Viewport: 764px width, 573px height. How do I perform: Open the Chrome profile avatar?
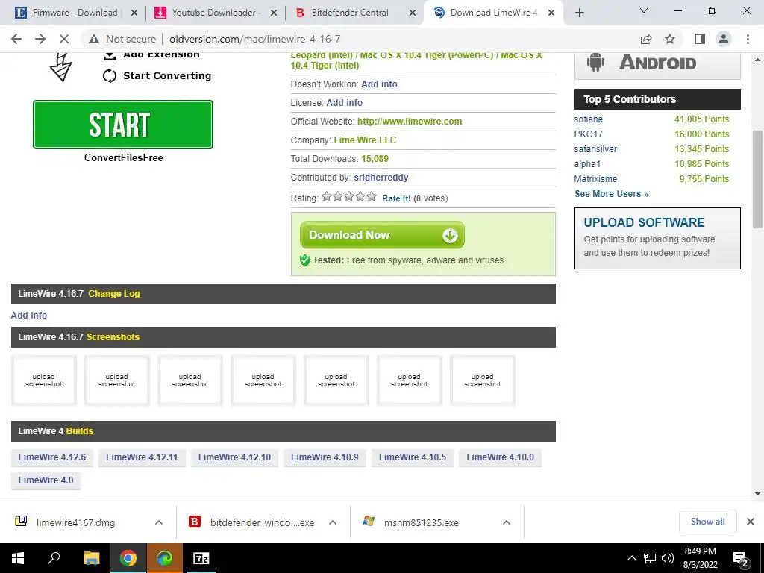[724, 39]
